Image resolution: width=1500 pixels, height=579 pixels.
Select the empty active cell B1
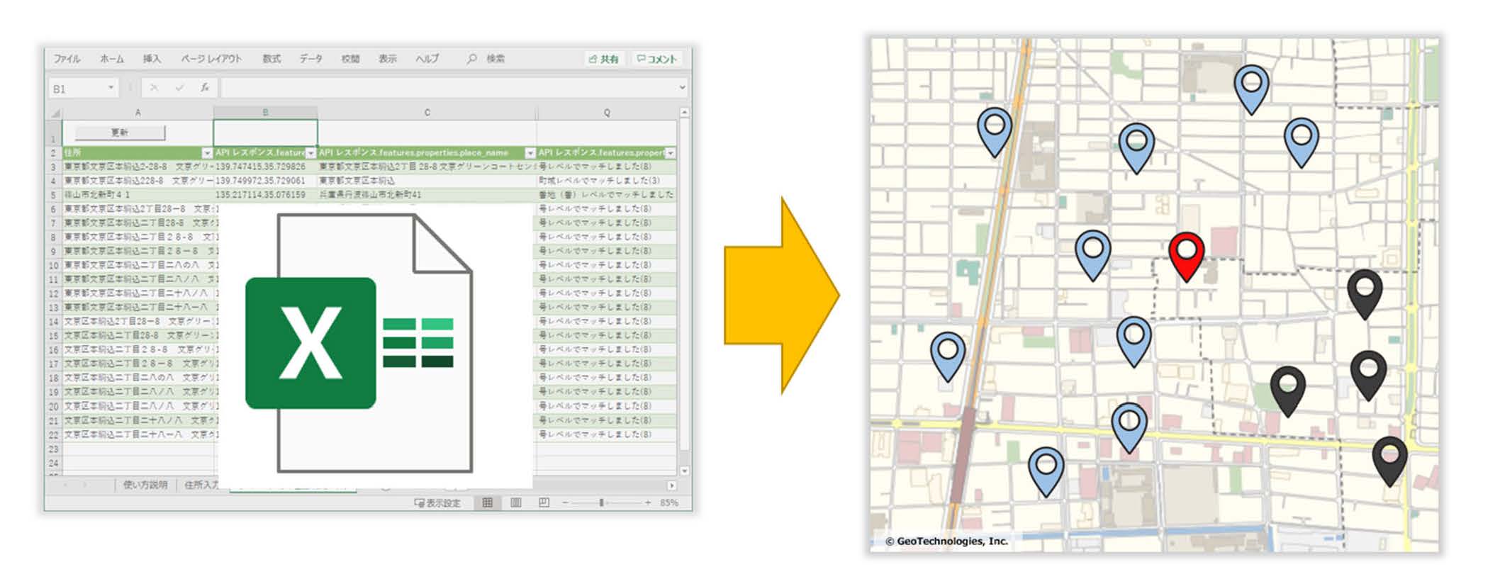click(x=265, y=133)
